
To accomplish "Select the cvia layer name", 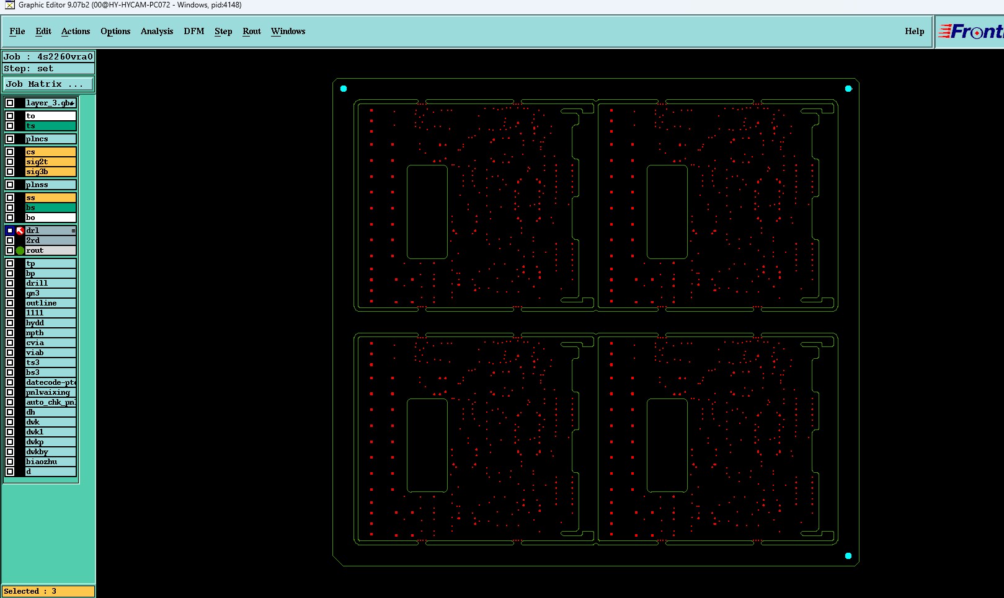I will point(51,343).
